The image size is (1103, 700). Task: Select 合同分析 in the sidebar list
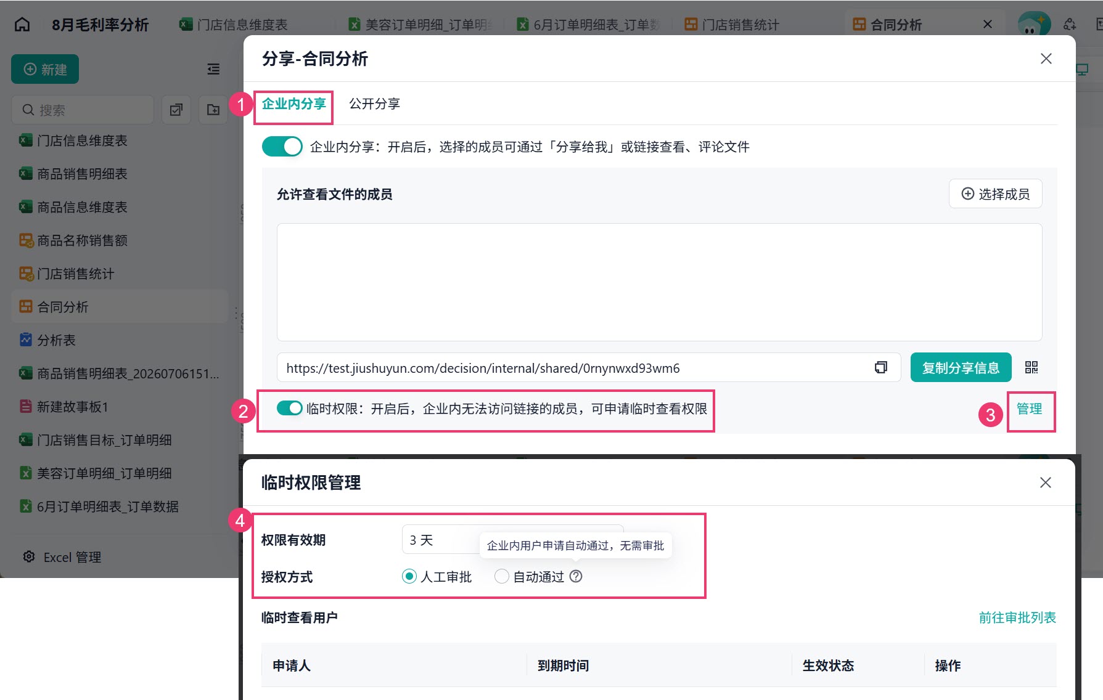coord(120,307)
